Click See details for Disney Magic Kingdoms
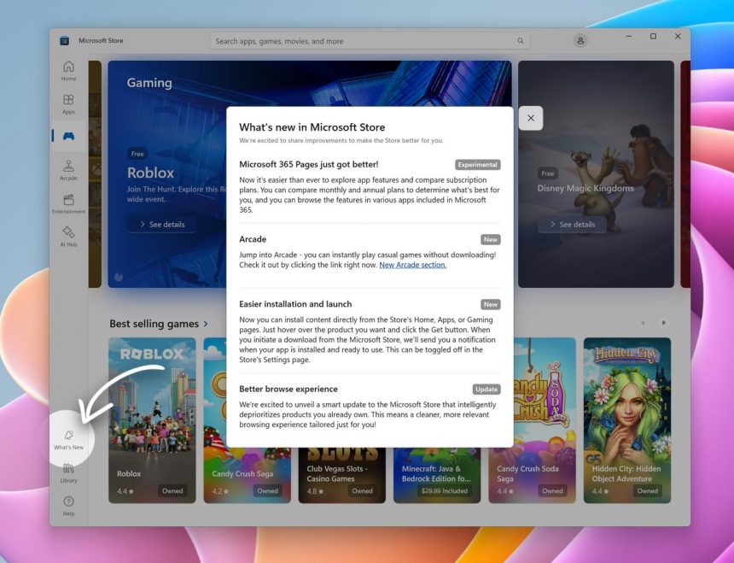Image resolution: width=734 pixels, height=563 pixels. pyautogui.click(x=572, y=225)
